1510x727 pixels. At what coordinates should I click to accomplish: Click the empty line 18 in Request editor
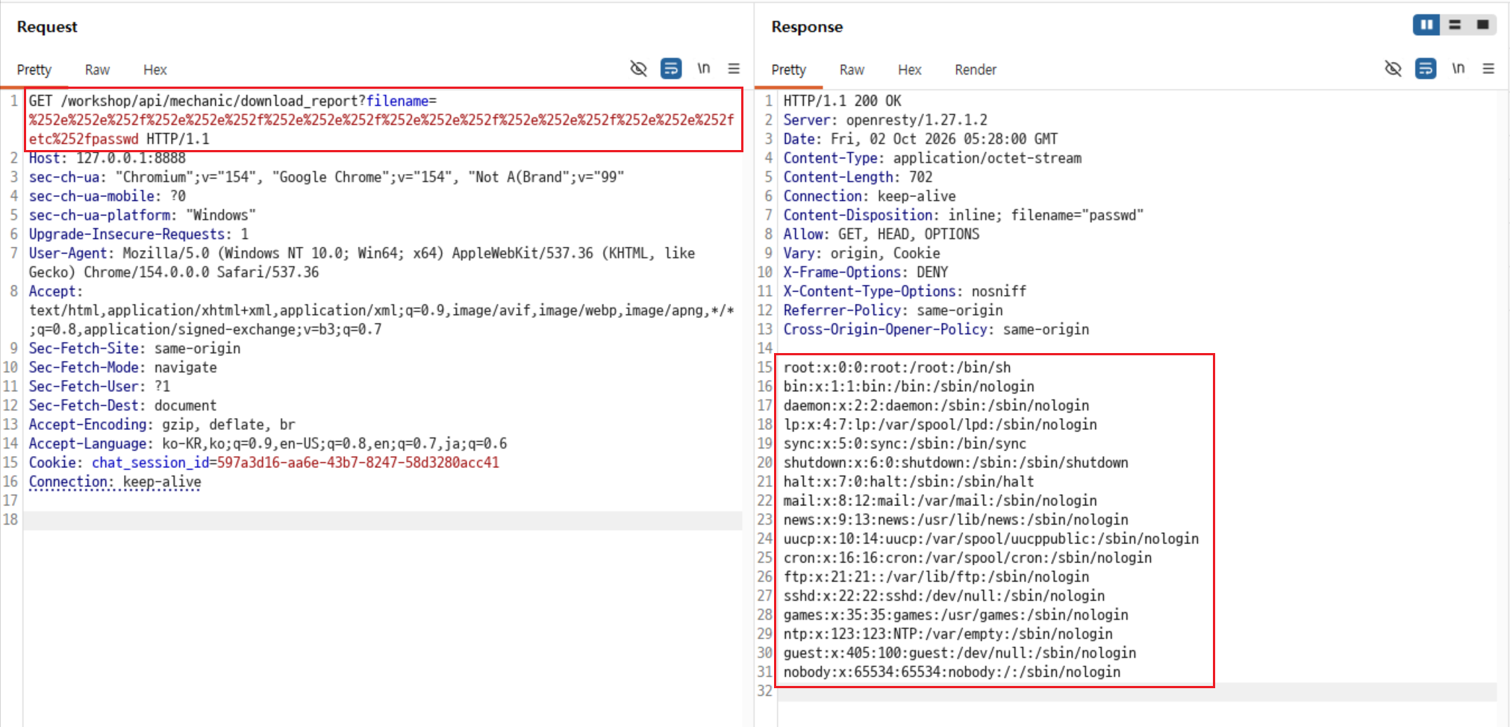point(382,519)
